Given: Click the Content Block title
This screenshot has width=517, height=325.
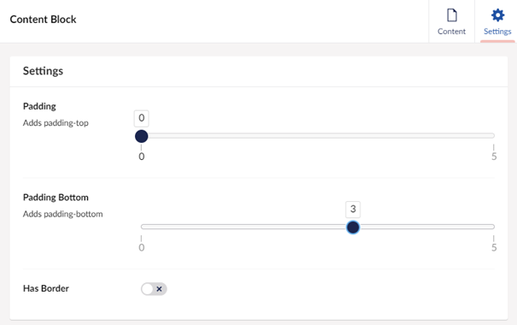Looking at the screenshot, I should tap(44, 20).
